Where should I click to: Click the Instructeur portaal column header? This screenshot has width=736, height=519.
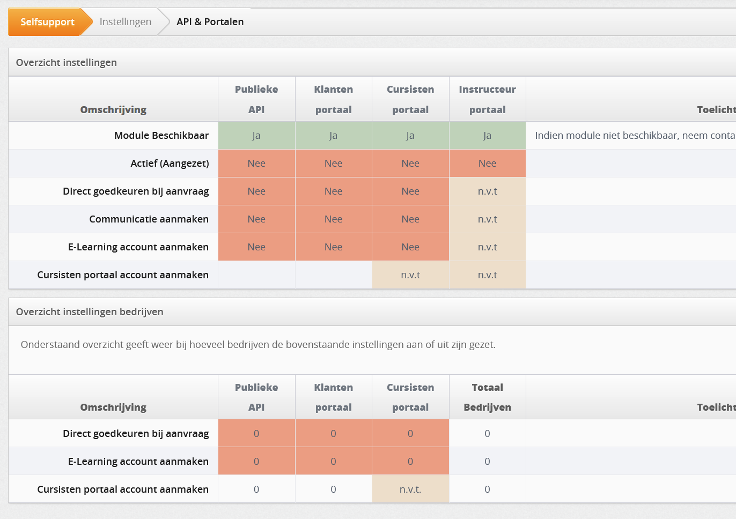click(x=487, y=99)
